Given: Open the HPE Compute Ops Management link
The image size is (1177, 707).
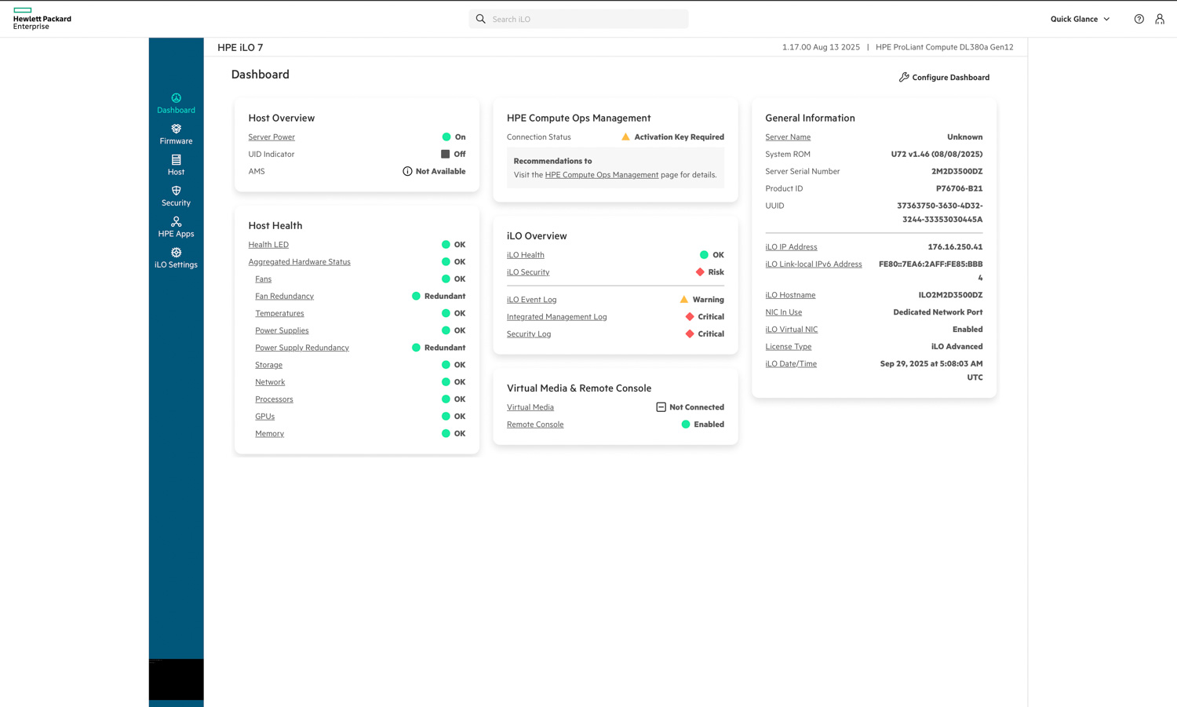Looking at the screenshot, I should click(601, 175).
